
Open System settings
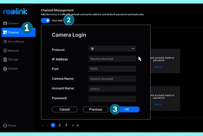11,69
